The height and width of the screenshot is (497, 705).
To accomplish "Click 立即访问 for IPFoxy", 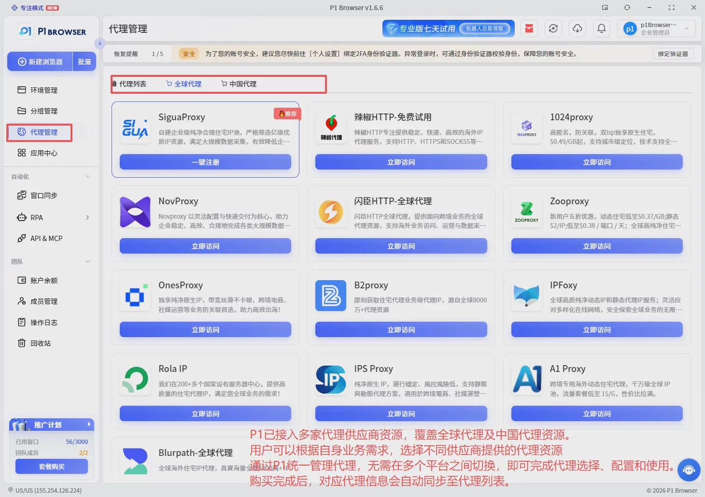I will [597, 329].
